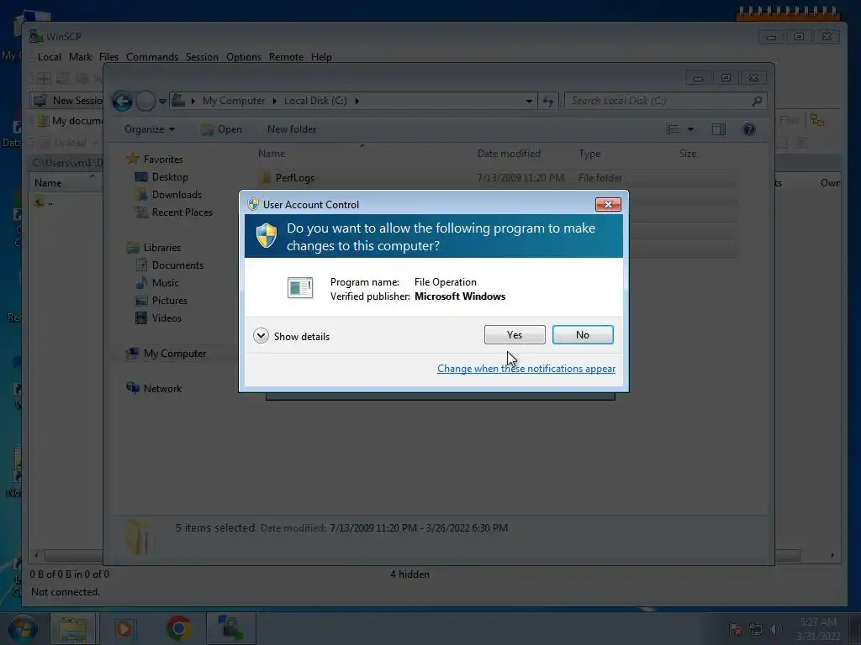
Task: Open My documents drive dropdown in WinSCP
Action: point(71,121)
